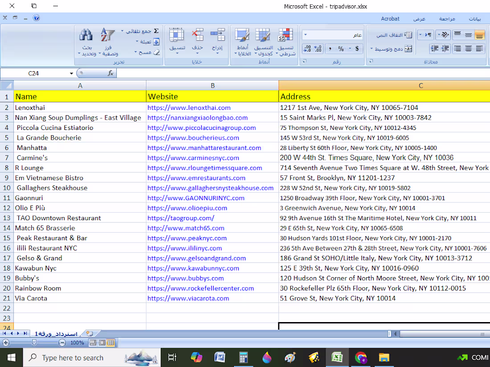
Task: Click Increase Indent icon
Action: click(x=435, y=48)
